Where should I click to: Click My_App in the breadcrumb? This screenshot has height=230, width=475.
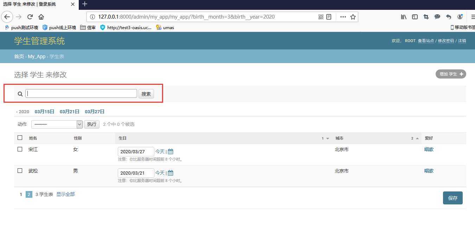37,56
